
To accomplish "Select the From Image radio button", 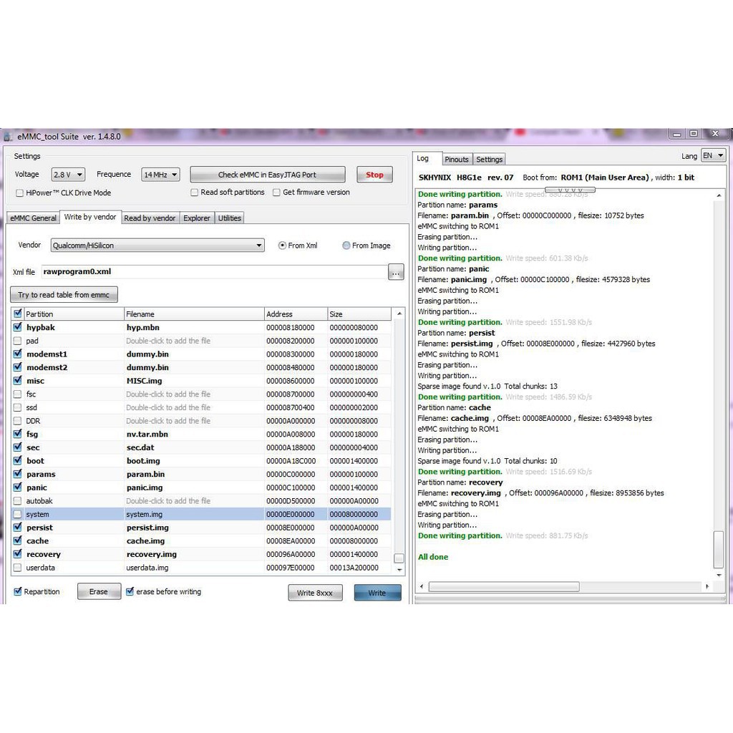I will coord(346,246).
